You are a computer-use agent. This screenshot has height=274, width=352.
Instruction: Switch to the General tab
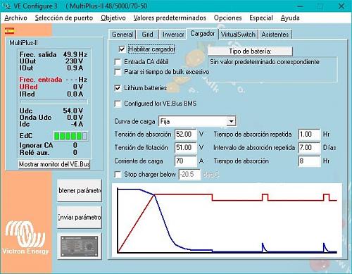122,35
